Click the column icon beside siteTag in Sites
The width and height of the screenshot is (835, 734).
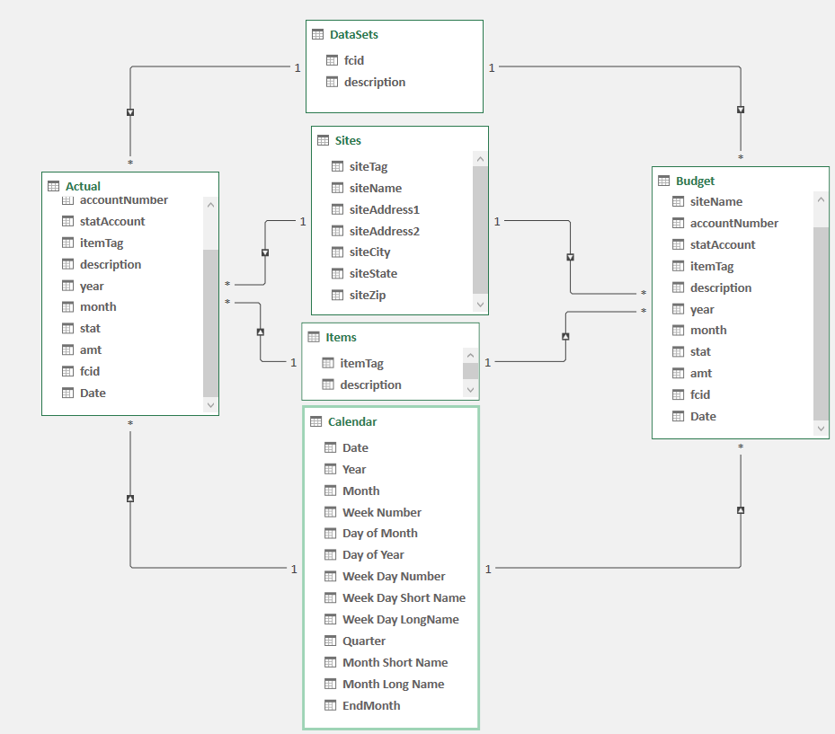(337, 166)
